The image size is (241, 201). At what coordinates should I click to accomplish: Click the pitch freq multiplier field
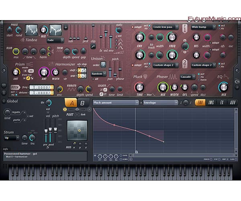41,88
